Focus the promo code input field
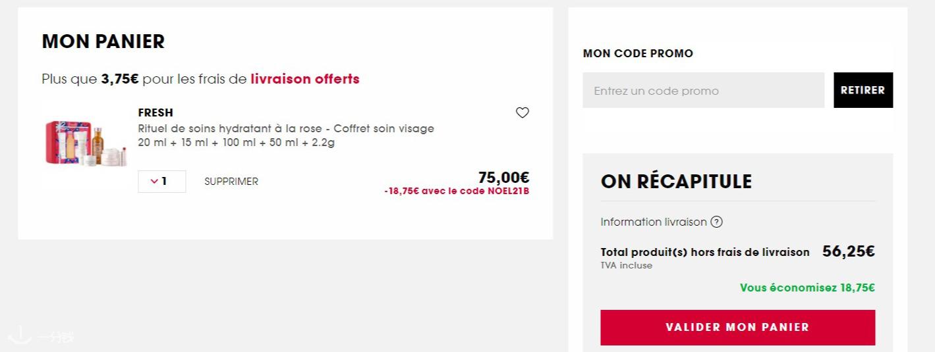 (x=703, y=91)
